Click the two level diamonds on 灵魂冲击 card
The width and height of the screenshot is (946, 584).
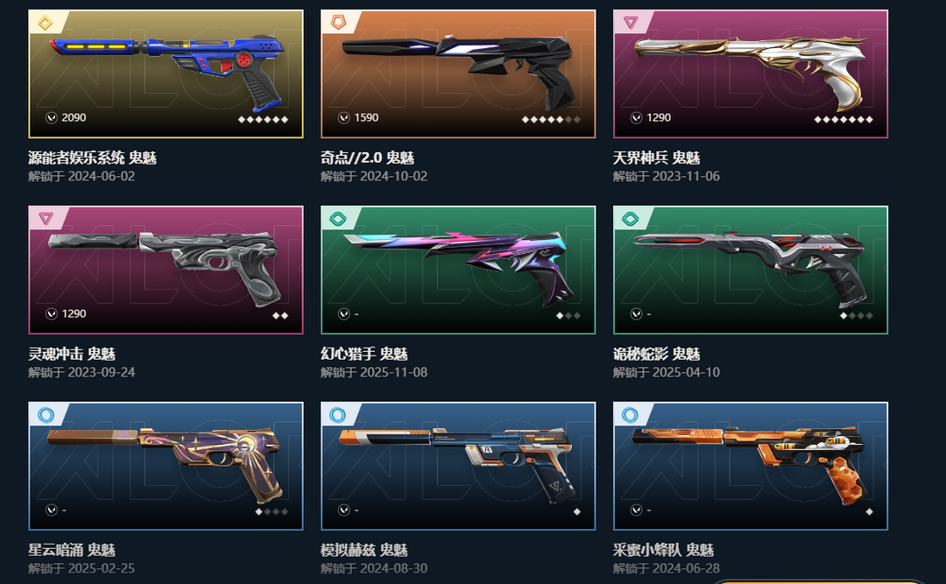tap(280, 315)
